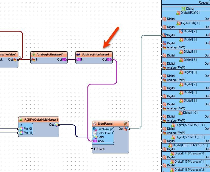Select the NeoPixels1 Out pin connector
Screen dimensions: 210x172
pos(129,129)
